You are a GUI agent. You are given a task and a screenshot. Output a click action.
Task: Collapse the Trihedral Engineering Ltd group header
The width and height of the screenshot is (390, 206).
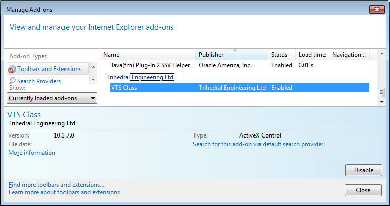coord(140,77)
